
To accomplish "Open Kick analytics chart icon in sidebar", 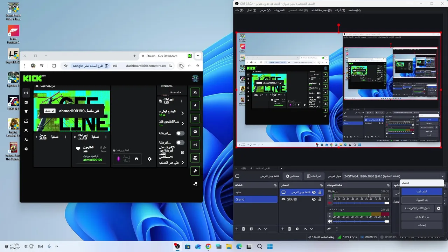I will pos(26,102).
